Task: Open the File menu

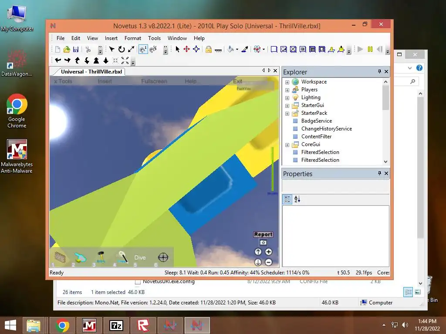Action: 61,38
